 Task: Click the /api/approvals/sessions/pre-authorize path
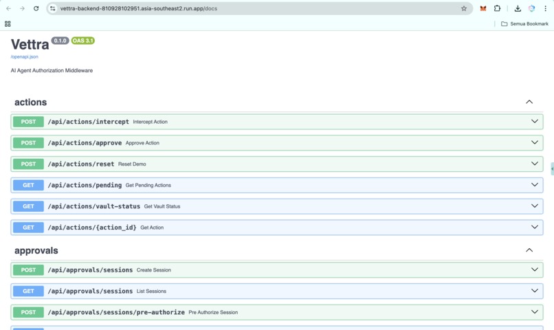click(x=116, y=312)
